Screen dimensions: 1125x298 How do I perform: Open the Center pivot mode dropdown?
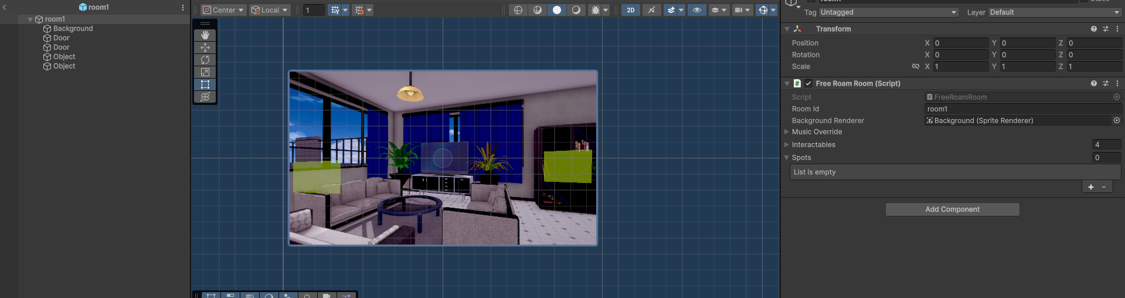point(223,10)
